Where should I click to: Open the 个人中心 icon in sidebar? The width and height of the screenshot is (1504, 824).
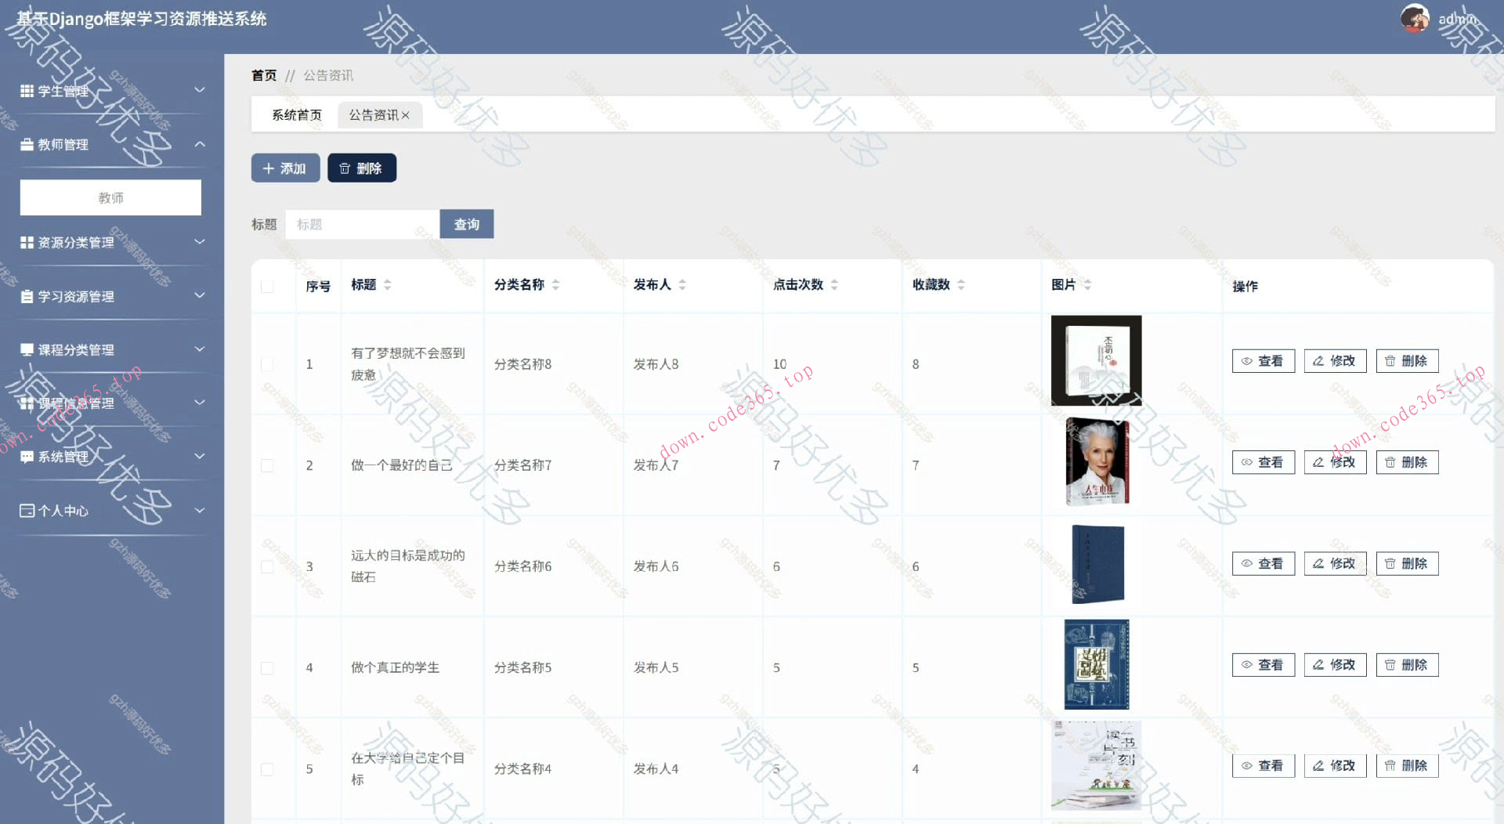click(x=26, y=510)
